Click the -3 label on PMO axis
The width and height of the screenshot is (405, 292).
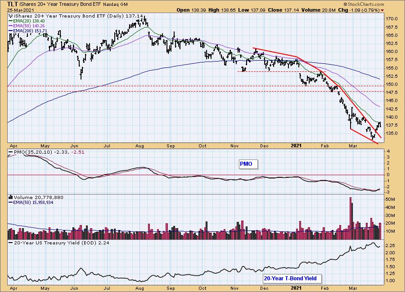click(388, 192)
